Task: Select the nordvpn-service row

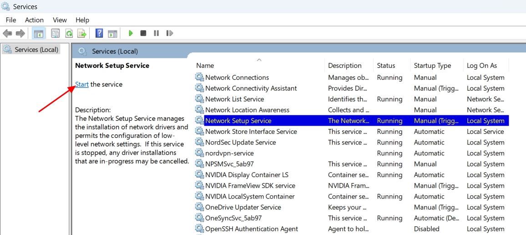Action: point(351,153)
